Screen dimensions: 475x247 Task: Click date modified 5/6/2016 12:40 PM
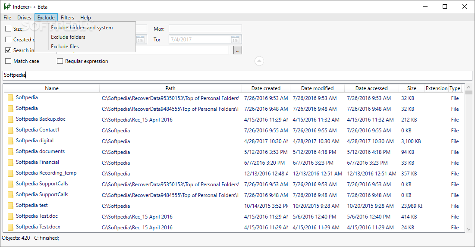pos(315,217)
